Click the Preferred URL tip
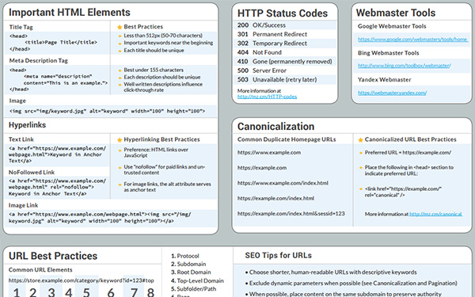The height and width of the screenshot is (297, 475). tap(408, 152)
